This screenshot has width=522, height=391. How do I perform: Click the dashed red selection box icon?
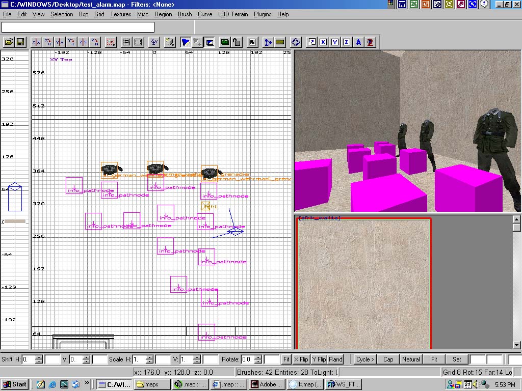tap(111, 42)
